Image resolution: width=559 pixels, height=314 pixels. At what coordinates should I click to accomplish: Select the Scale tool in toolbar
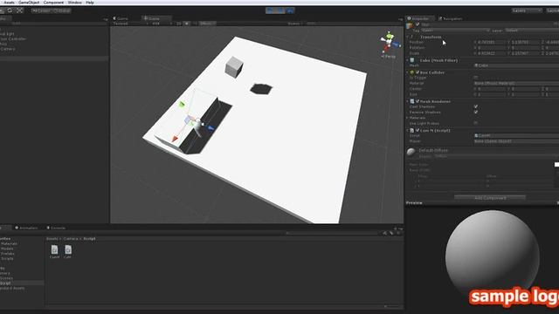pyautogui.click(x=19, y=10)
